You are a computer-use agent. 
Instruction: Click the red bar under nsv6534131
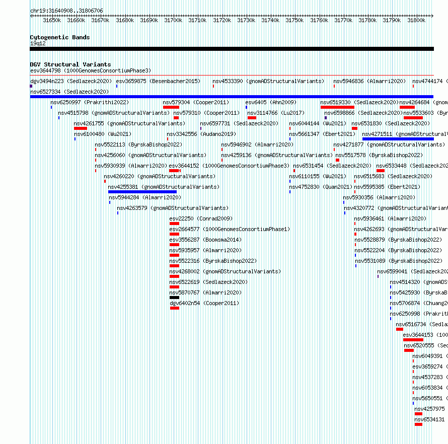[x=419, y=424]
